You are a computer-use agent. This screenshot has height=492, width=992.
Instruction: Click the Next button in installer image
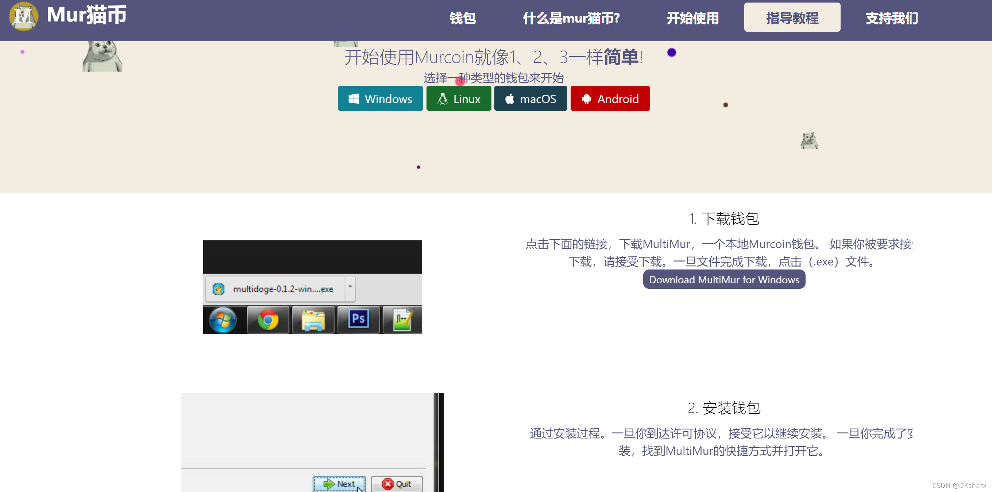tap(339, 484)
